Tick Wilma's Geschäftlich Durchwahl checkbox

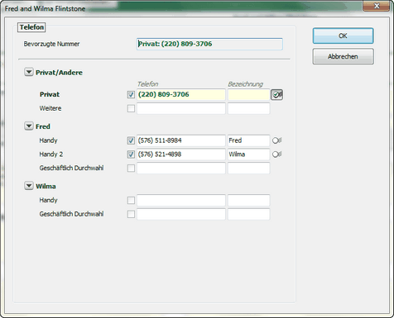click(x=131, y=214)
